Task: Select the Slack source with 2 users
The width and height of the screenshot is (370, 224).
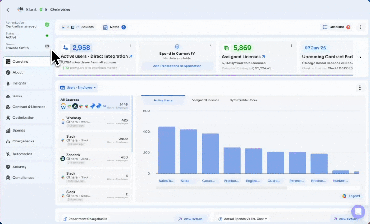Action: coord(94,196)
